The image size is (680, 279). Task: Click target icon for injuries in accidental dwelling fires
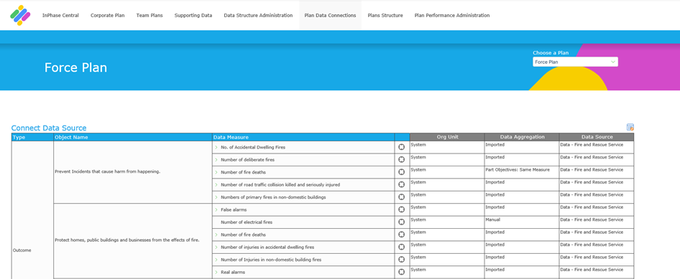coord(402,247)
